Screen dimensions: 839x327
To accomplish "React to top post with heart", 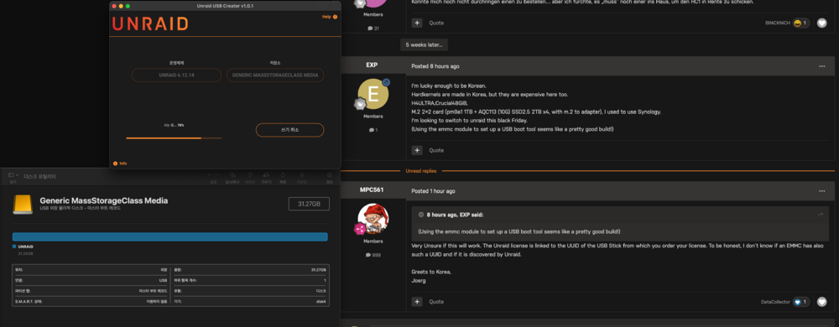I will (x=822, y=23).
